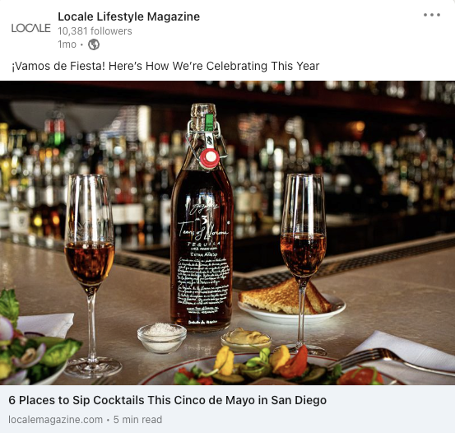This screenshot has width=455, height=433.
Task: Click the 10,381 followers text
Action: click(95, 31)
